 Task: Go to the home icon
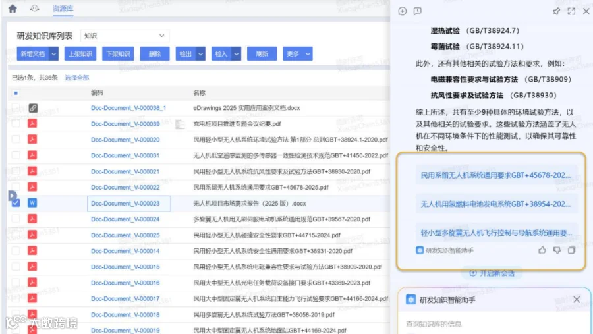click(13, 9)
